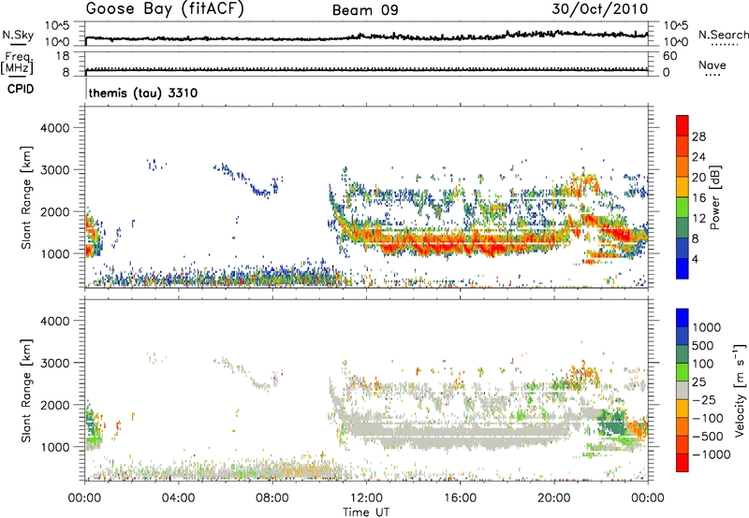
Task: Pick the blue top segment of velocity color bar
Action: click(683, 318)
